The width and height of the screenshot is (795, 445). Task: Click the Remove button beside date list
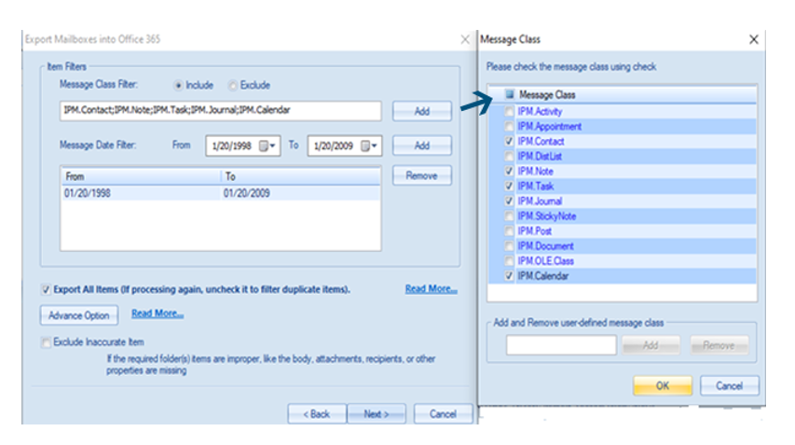click(422, 175)
